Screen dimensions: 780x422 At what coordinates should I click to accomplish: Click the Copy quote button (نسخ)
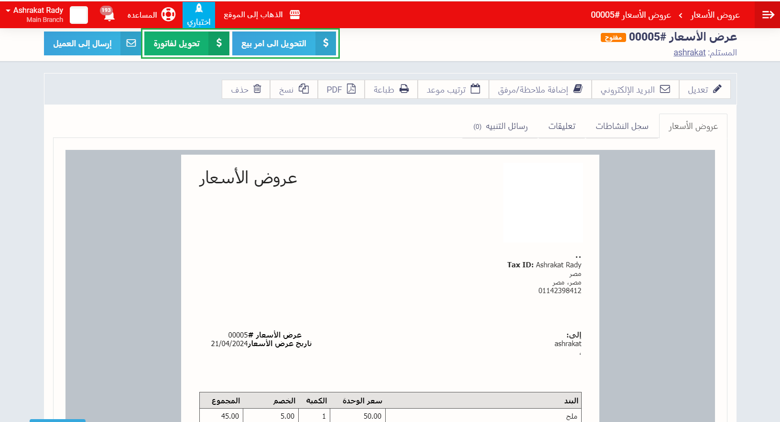(294, 89)
